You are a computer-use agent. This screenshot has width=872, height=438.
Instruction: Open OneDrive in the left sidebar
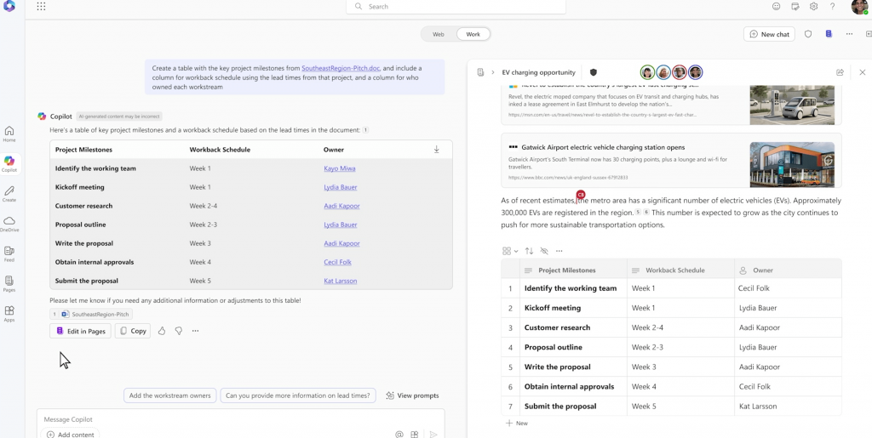coord(9,225)
